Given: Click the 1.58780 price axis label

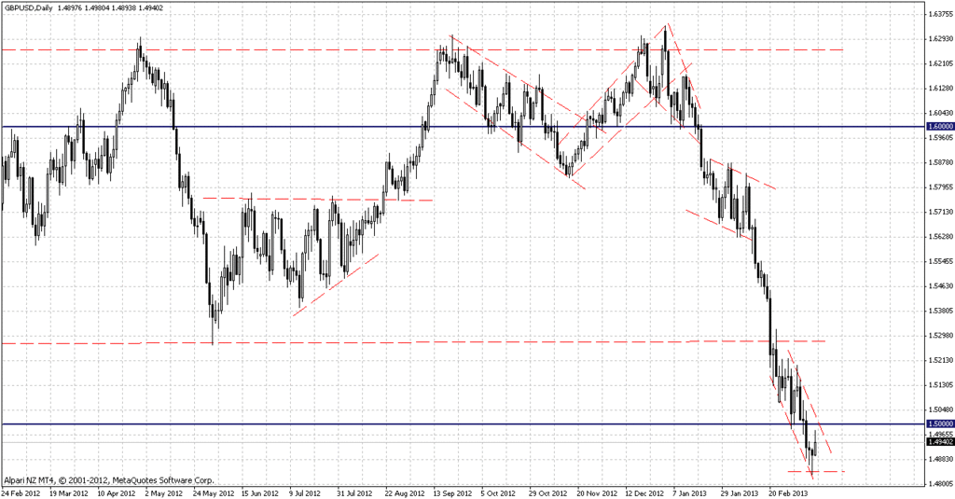Looking at the screenshot, I should [x=941, y=162].
